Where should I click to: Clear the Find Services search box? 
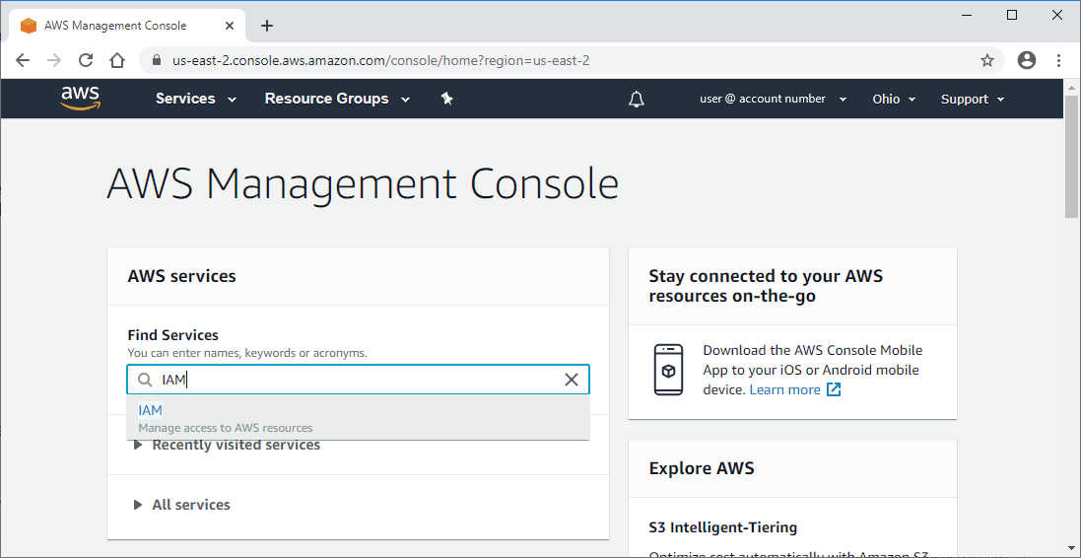(572, 380)
